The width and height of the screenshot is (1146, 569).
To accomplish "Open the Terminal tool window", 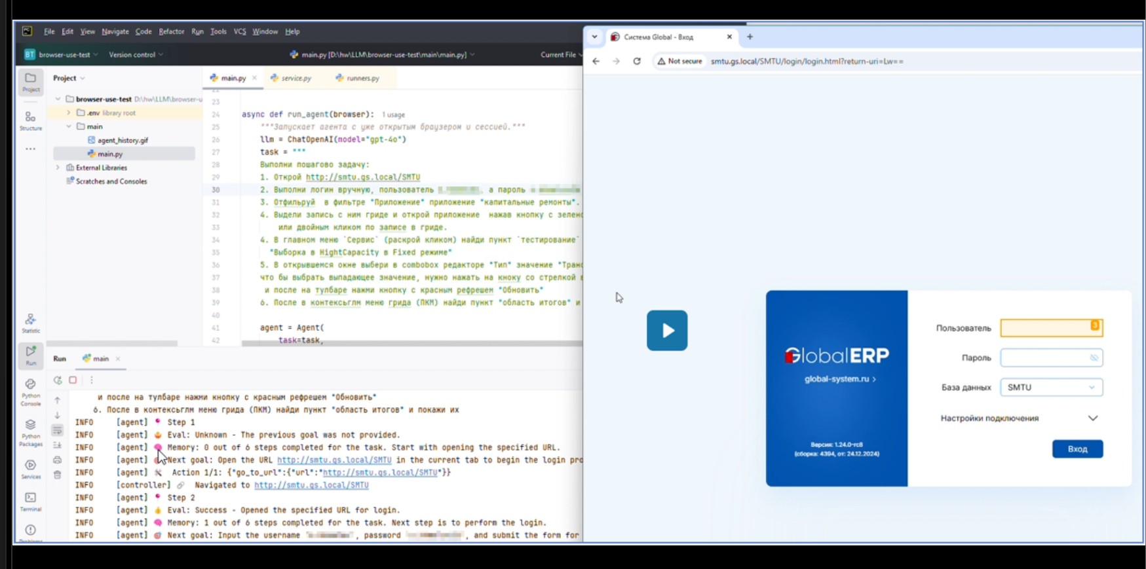I will click(x=30, y=501).
